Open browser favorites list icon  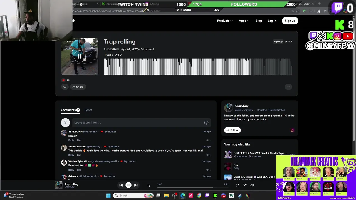tap(325, 11)
